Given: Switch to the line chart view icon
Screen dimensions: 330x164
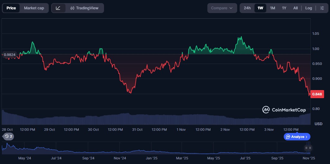Looking at the screenshot, I should [x=58, y=8].
